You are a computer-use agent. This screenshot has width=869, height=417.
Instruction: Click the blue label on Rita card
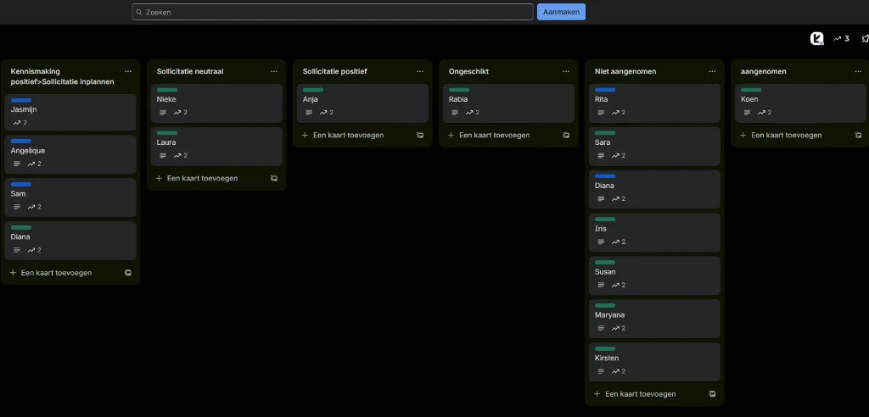pyautogui.click(x=605, y=90)
